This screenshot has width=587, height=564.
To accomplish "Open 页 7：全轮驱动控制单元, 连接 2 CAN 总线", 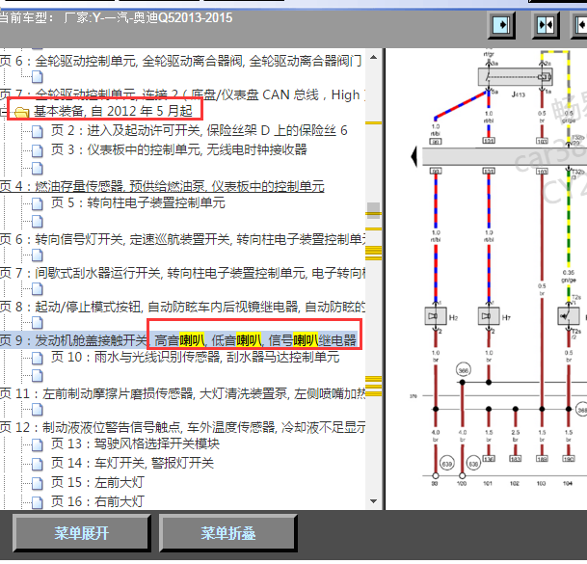I will pyautogui.click(x=182, y=94).
